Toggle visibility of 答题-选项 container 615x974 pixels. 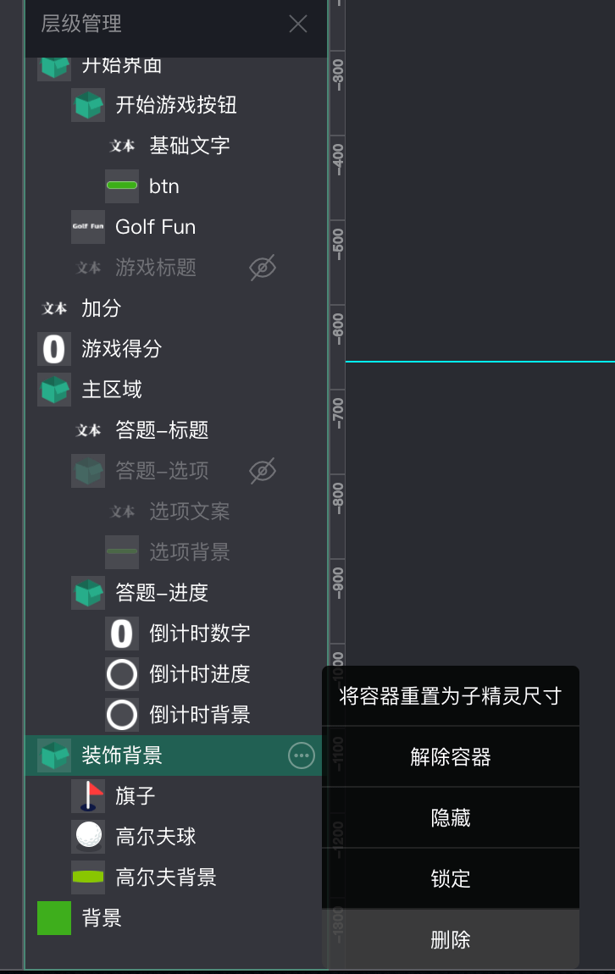pyautogui.click(x=263, y=472)
